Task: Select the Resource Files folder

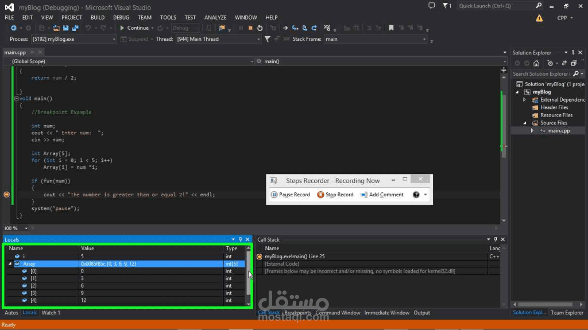Action: click(556, 115)
